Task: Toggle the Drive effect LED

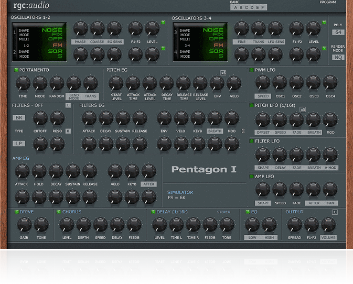Action: [x=16, y=212]
